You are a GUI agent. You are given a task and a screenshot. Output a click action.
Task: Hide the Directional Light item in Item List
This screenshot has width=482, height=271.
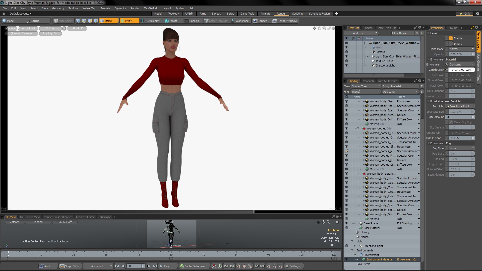[x=346, y=65]
